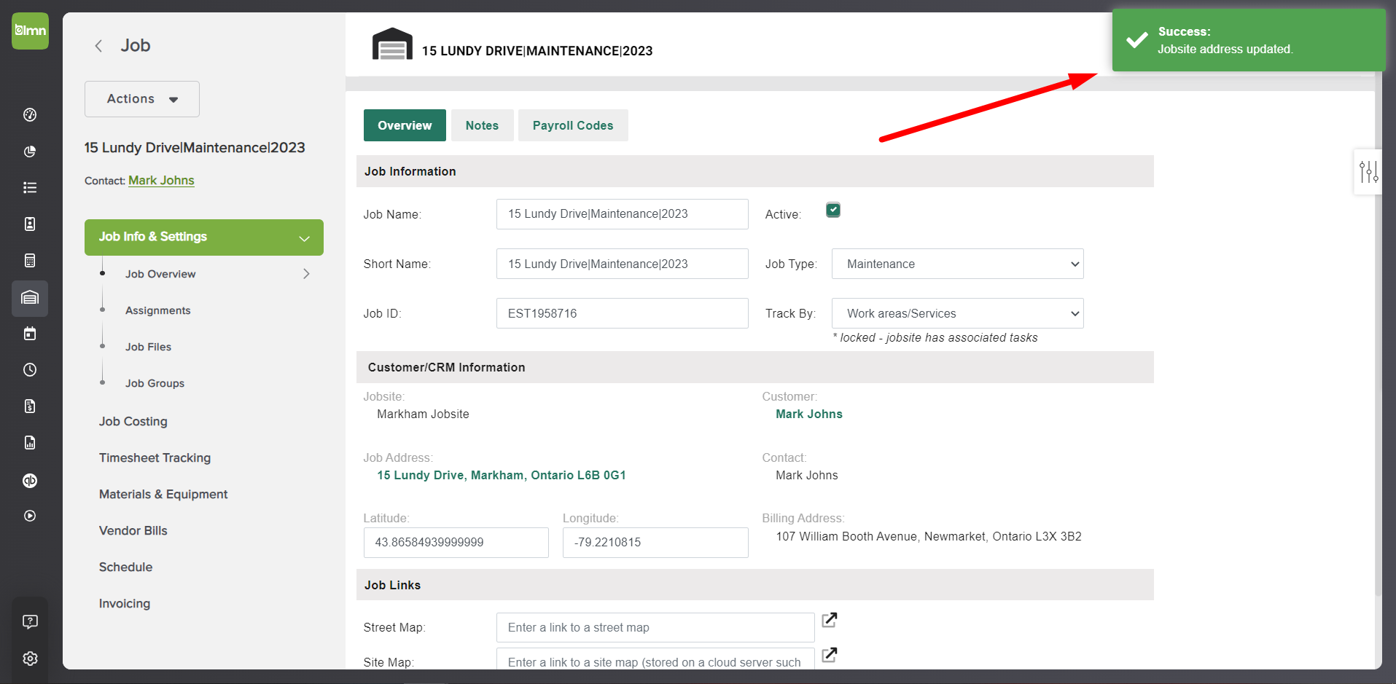The image size is (1396, 684).
Task: Open Assignments in the sidebar
Action: click(157, 310)
